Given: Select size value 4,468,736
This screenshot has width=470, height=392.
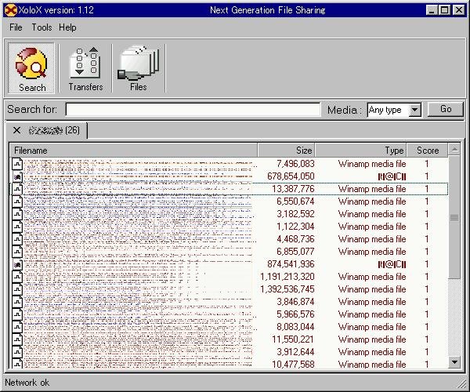Looking at the screenshot, I should (x=295, y=239).
